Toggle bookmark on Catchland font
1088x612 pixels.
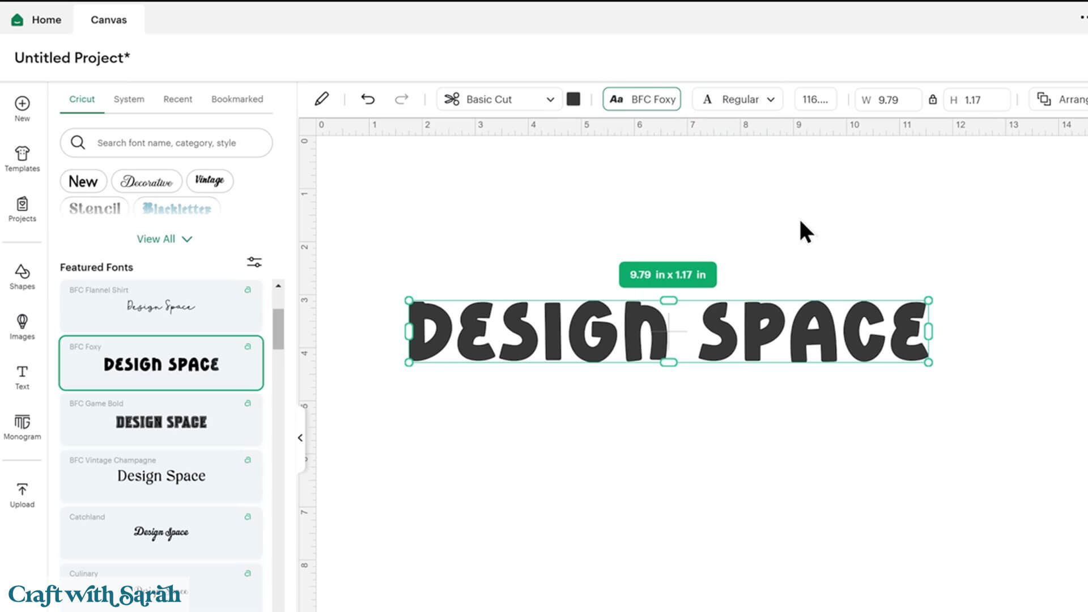coord(248,517)
